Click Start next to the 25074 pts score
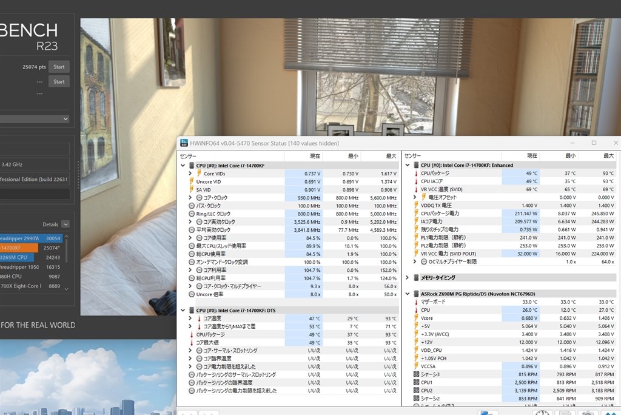This screenshot has width=621, height=415. coord(59,67)
